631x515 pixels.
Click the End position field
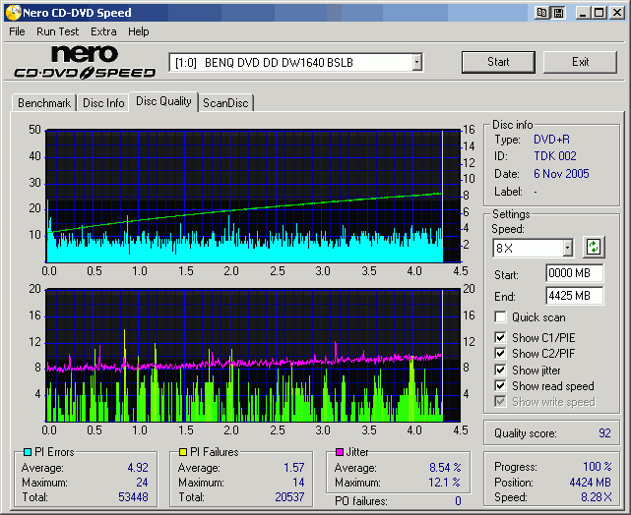coord(574,296)
